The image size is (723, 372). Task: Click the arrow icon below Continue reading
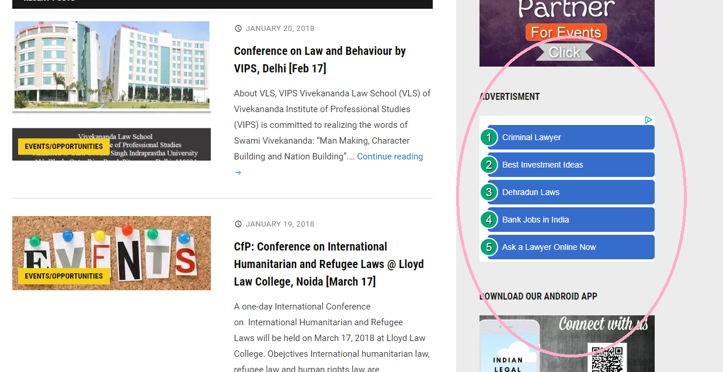pyautogui.click(x=238, y=173)
